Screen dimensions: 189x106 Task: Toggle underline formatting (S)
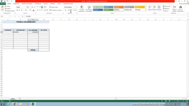22,10
